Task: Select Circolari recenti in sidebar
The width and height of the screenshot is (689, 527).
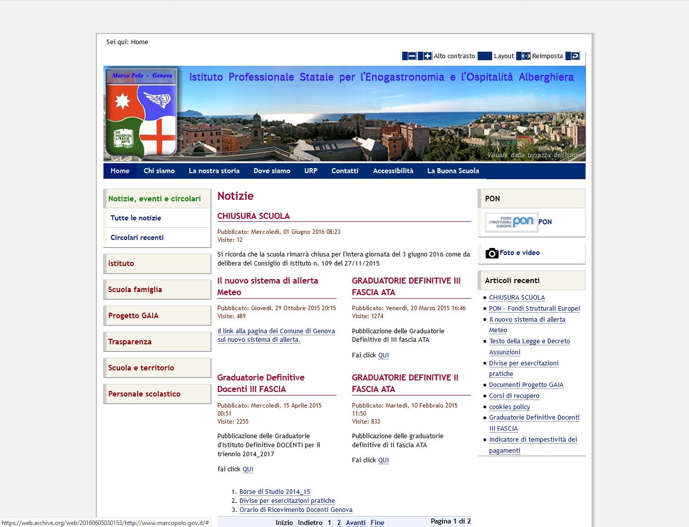Action: tap(157, 237)
